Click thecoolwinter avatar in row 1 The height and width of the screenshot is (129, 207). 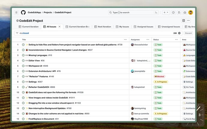[x=132, y=45]
